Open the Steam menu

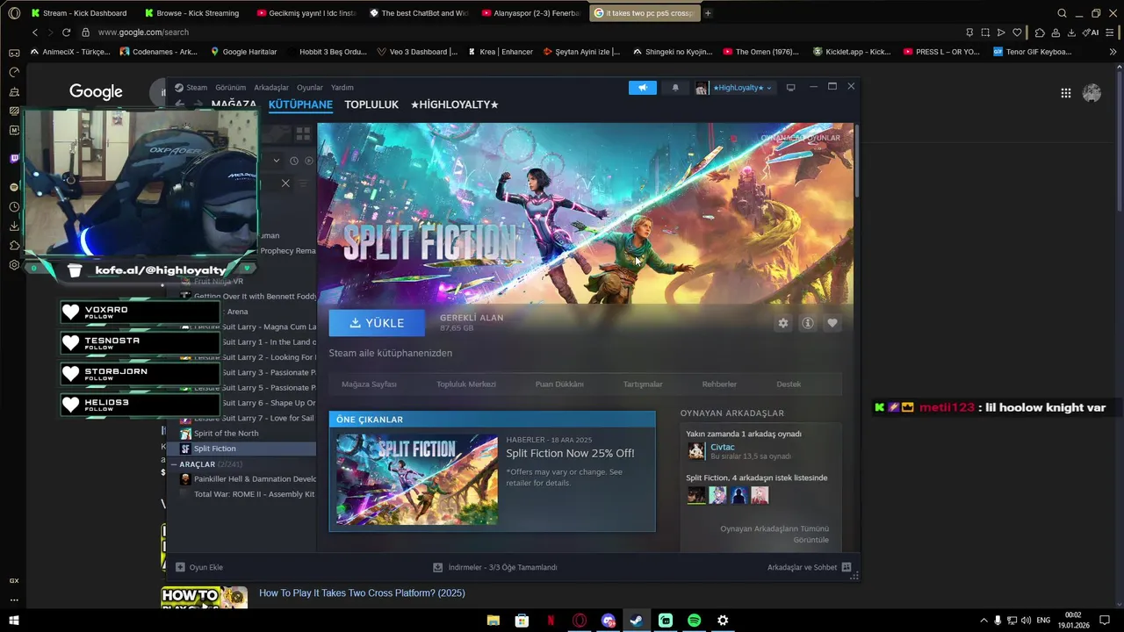point(197,88)
